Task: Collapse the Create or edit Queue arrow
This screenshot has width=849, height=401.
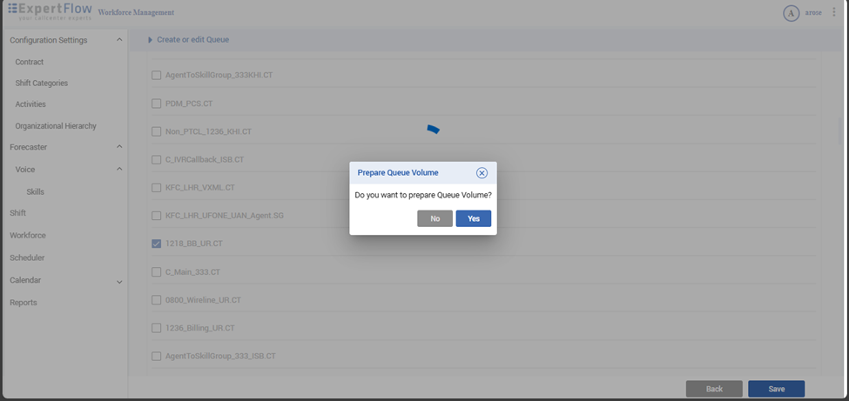Action: (150, 40)
